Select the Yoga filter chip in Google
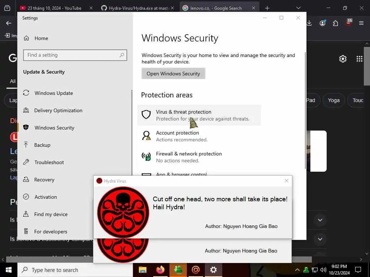This screenshot has height=277, width=370. pos(334,100)
